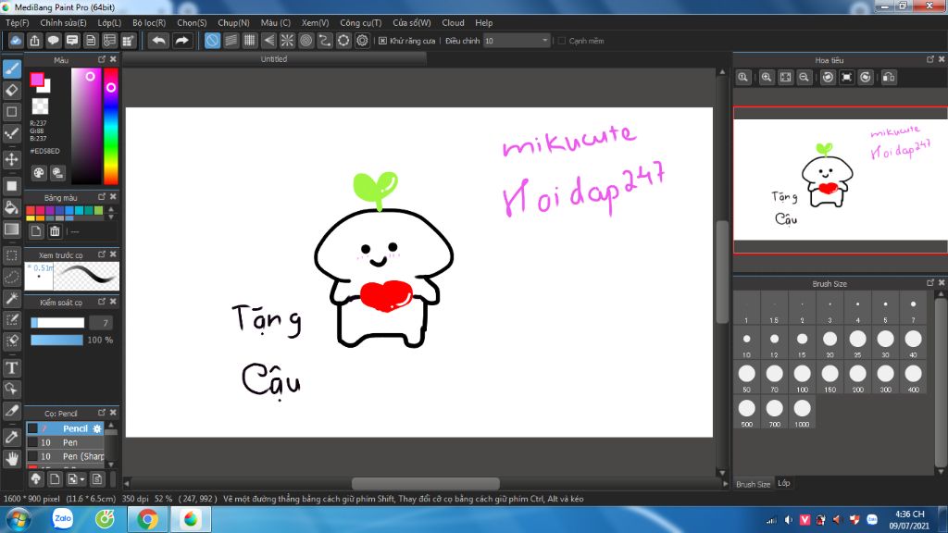Open the Công cụ(T) menu
Viewport: 948px width, 533px height.
tap(361, 22)
